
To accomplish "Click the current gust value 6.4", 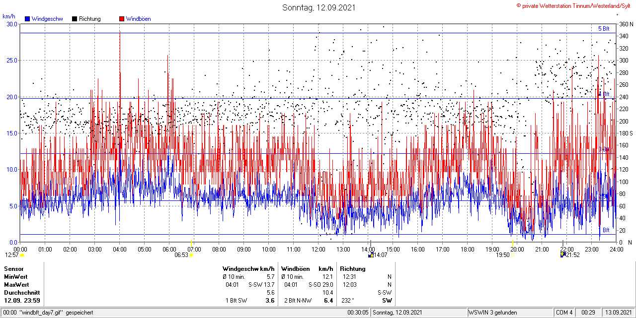I will [328, 301].
